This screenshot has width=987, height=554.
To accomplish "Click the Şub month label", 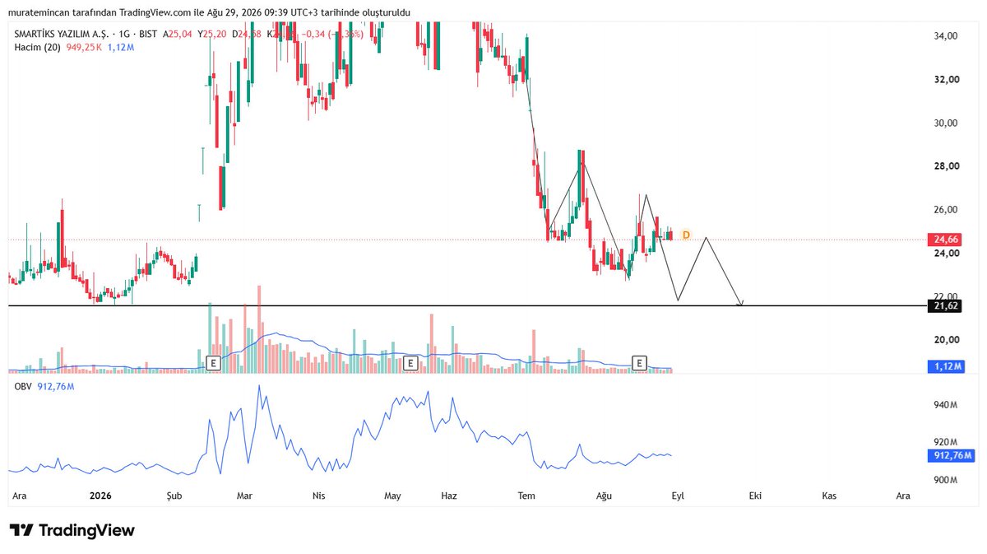I will [x=174, y=496].
